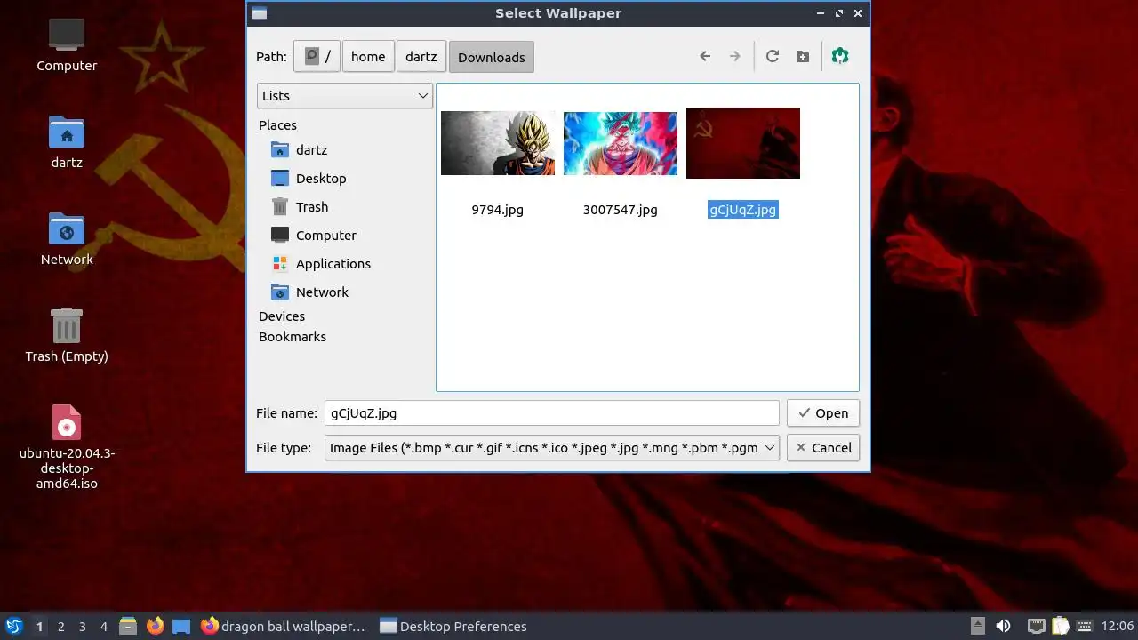The image size is (1138, 640).
Task: Open the Trash (Empty) desktop icon
Action: (67, 336)
